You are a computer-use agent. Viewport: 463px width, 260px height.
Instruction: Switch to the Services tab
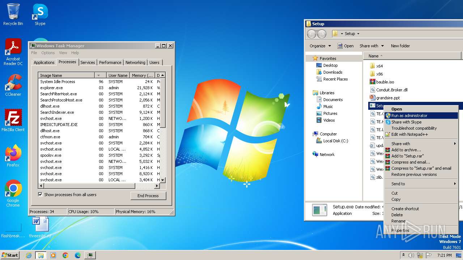click(x=88, y=62)
